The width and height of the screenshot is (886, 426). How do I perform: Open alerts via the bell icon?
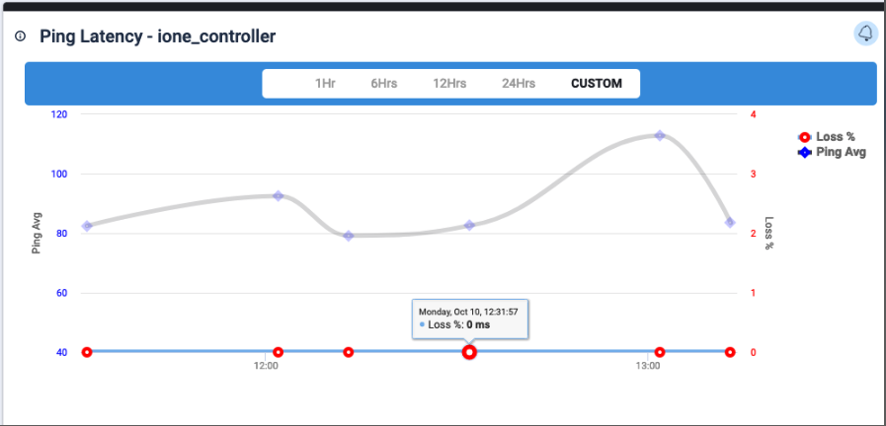(x=865, y=35)
